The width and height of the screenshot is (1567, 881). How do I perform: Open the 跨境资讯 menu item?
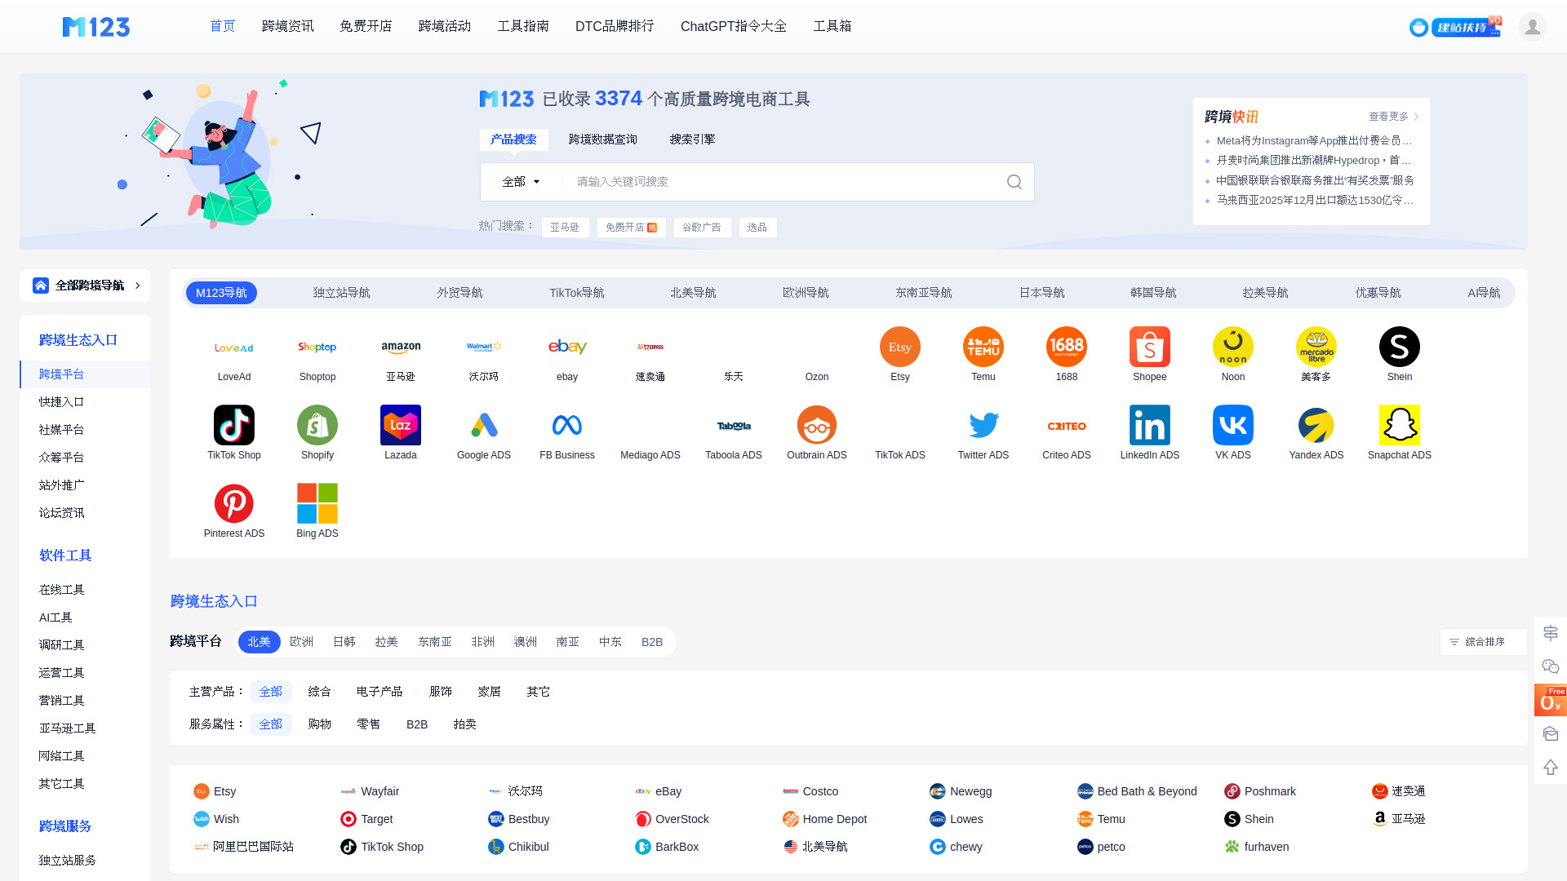click(x=287, y=26)
